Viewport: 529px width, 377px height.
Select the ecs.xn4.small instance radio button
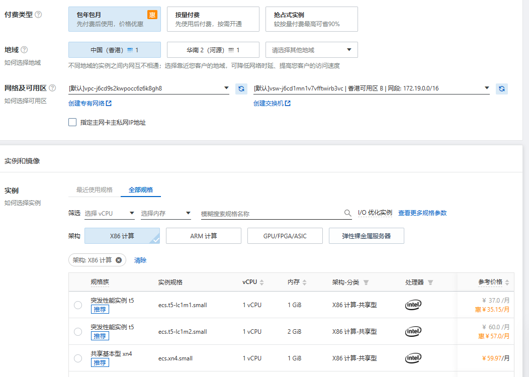[x=78, y=358]
